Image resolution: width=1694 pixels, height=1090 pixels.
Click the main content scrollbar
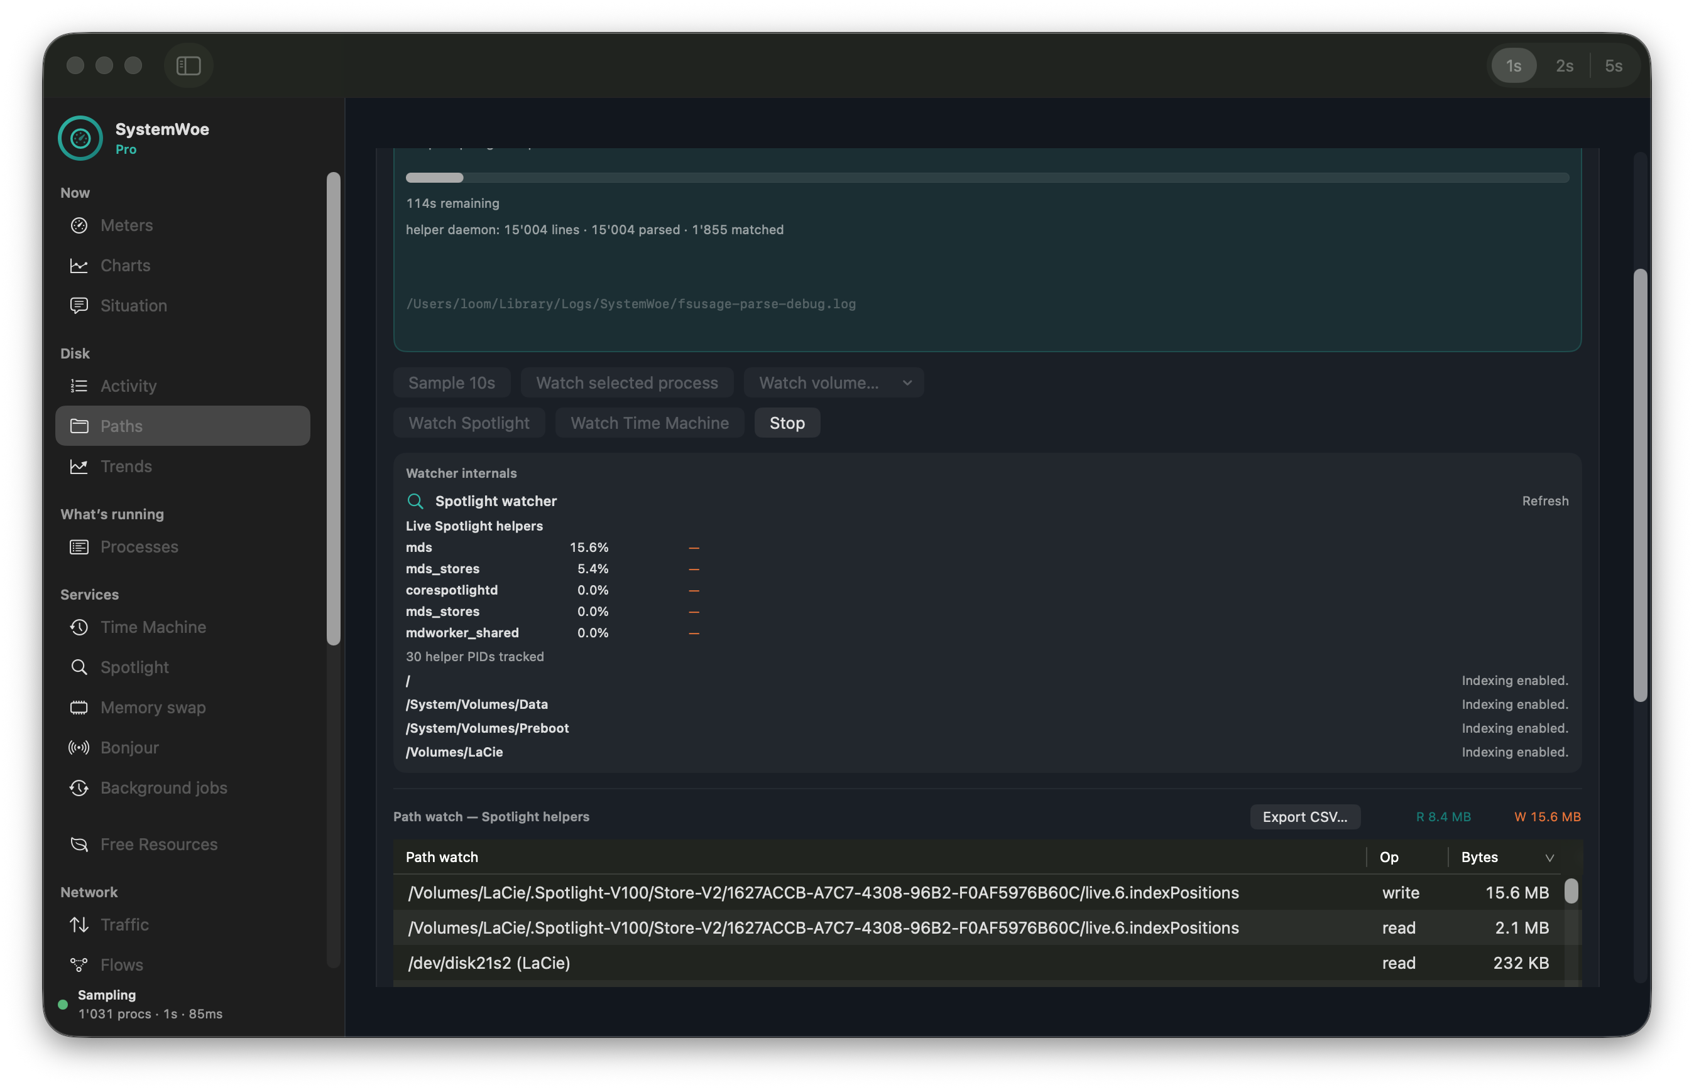pyautogui.click(x=1640, y=485)
